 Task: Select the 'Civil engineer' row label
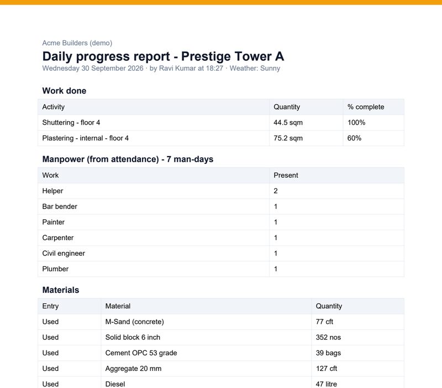point(64,254)
